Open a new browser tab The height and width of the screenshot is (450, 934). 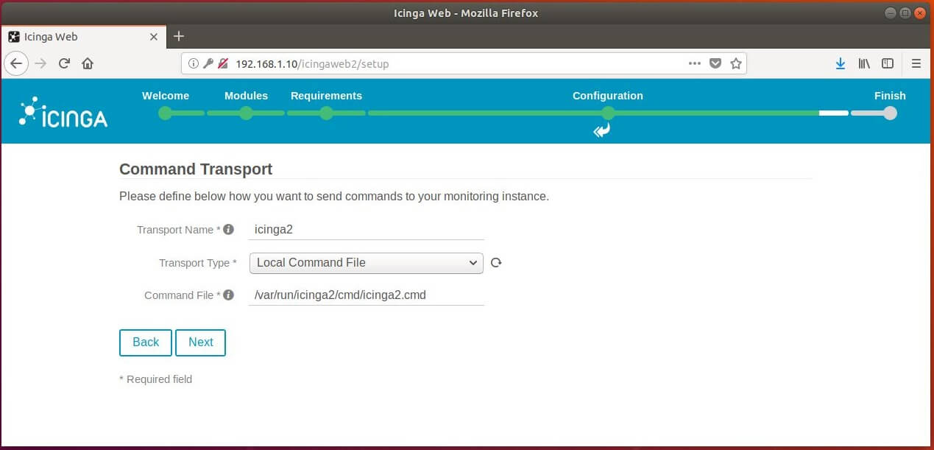point(178,36)
